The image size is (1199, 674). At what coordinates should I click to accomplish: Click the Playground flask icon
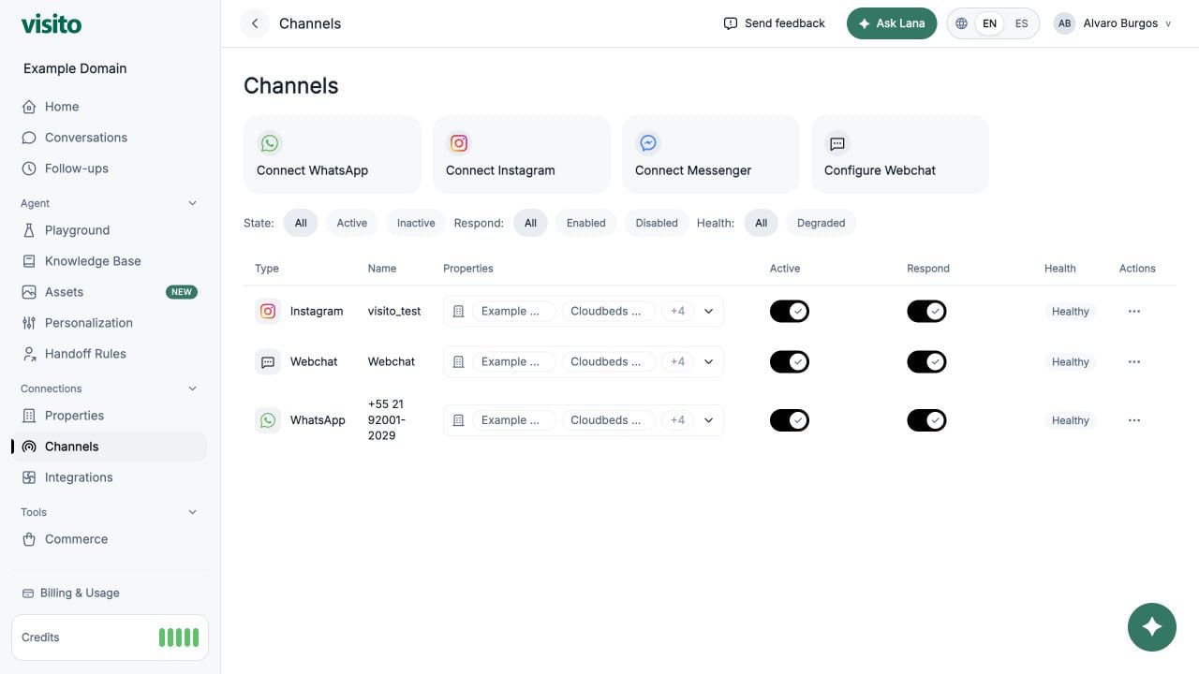pyautogui.click(x=29, y=230)
